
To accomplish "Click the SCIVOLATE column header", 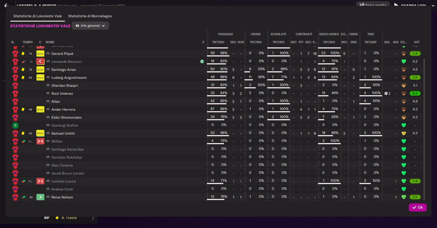I will click(278, 34).
